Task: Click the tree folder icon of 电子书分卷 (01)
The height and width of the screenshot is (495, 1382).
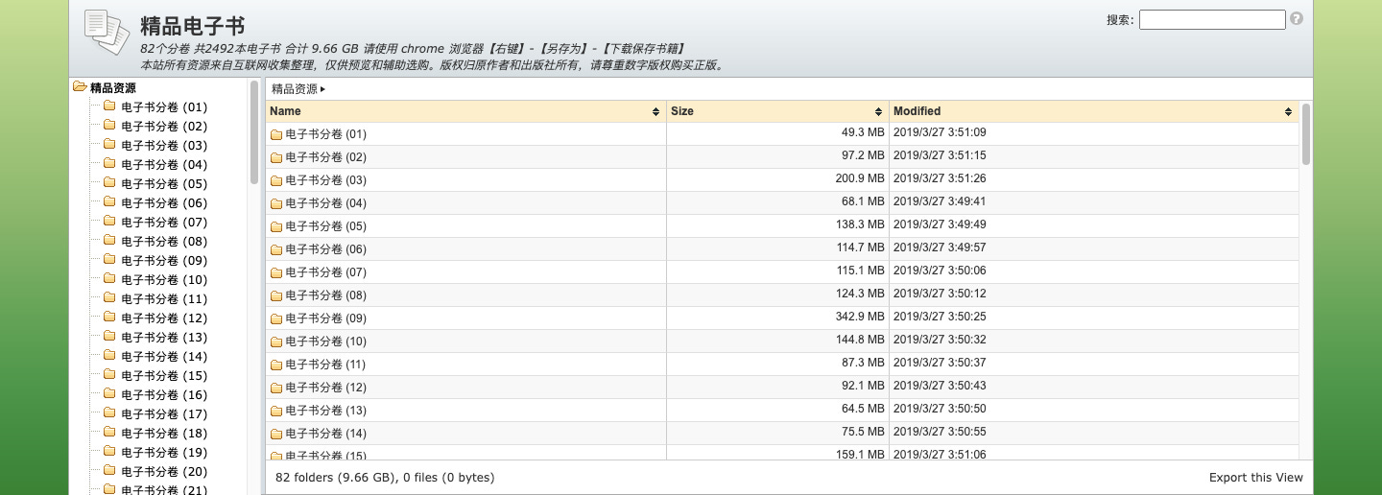Action: [x=109, y=106]
